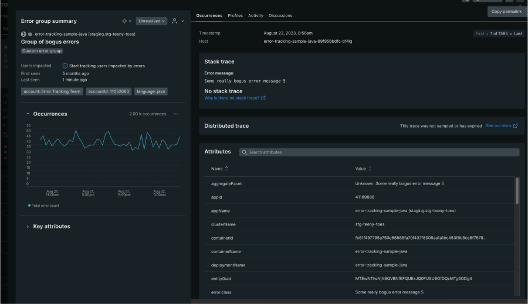Focus the Search attributes field
The width and height of the screenshot is (528, 304).
(x=379, y=152)
